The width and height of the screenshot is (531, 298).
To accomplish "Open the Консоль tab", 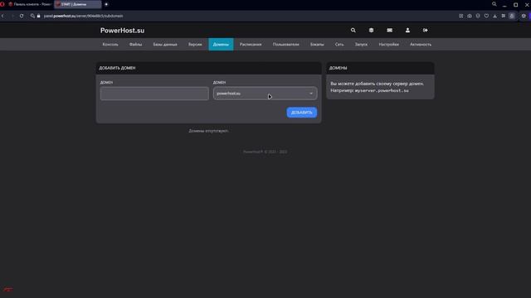I will pos(110,44).
